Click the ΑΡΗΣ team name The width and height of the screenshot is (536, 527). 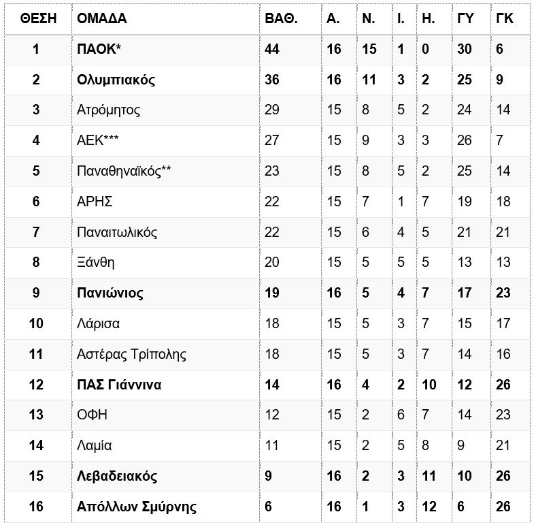(95, 202)
